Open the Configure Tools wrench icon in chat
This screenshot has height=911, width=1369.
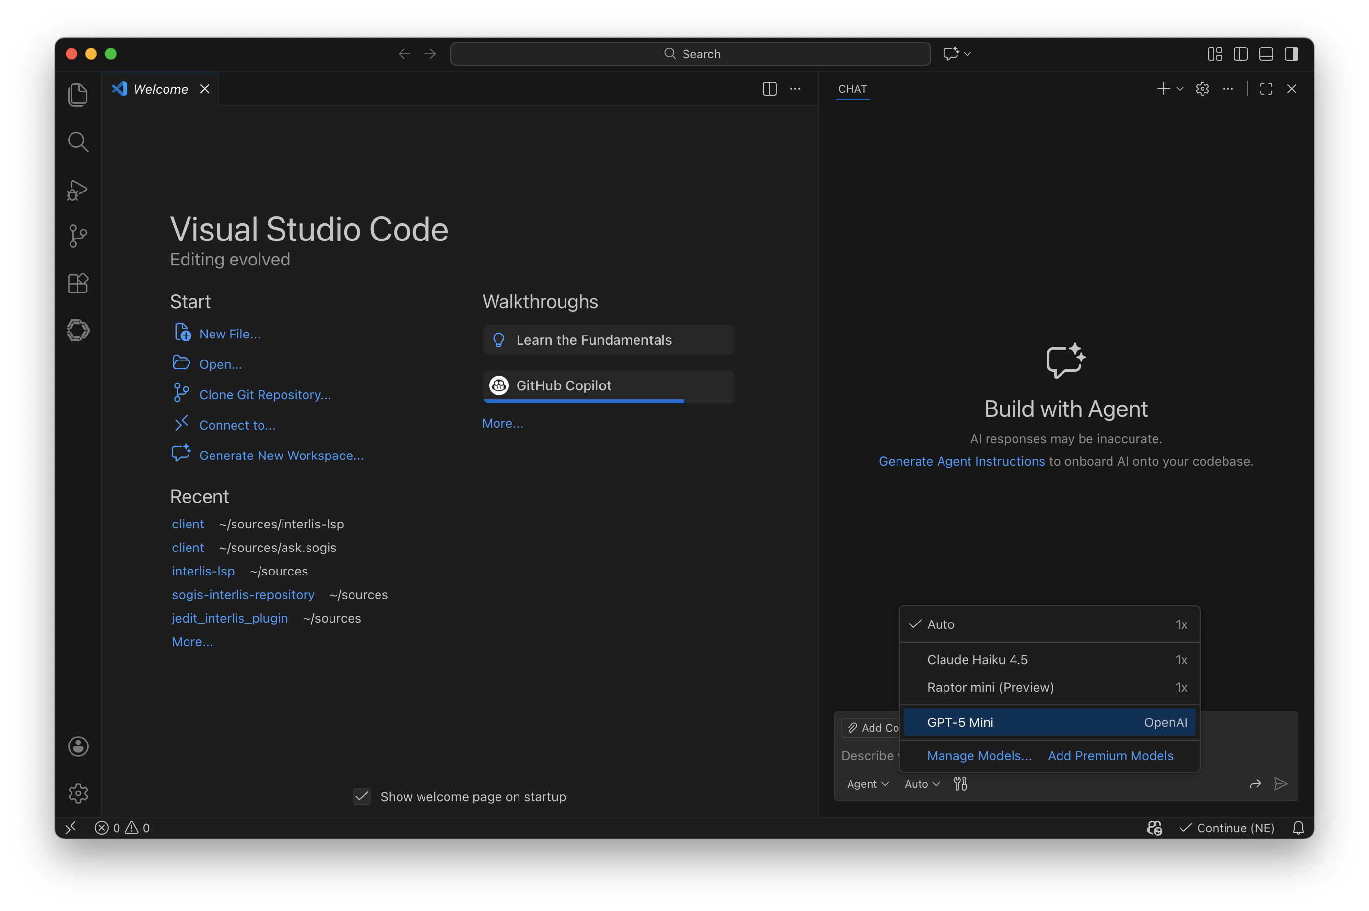(960, 783)
